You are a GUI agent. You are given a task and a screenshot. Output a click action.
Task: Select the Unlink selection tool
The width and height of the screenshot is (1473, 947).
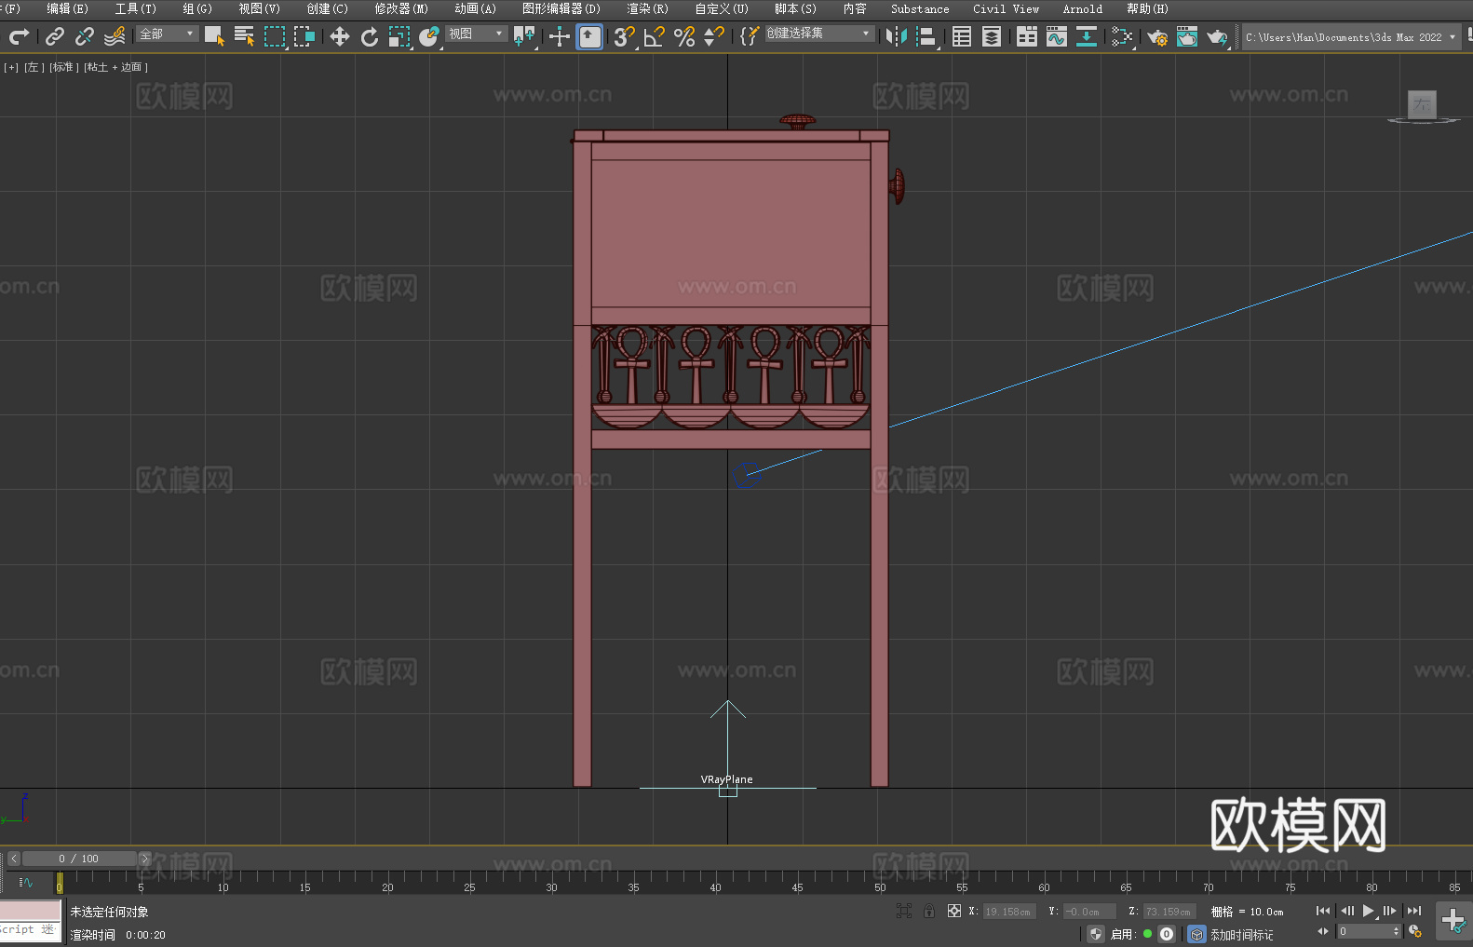click(85, 36)
